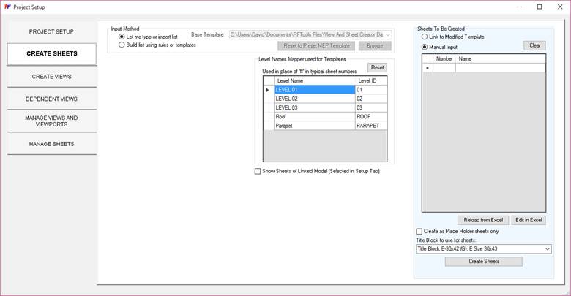Select the 'Manual Input' radio button
Screen dimensions: 571x296
tap(425, 47)
